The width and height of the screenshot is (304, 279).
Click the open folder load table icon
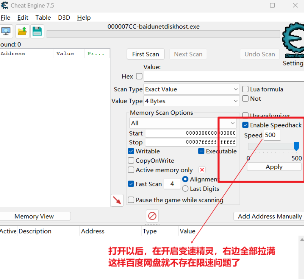point(22,31)
